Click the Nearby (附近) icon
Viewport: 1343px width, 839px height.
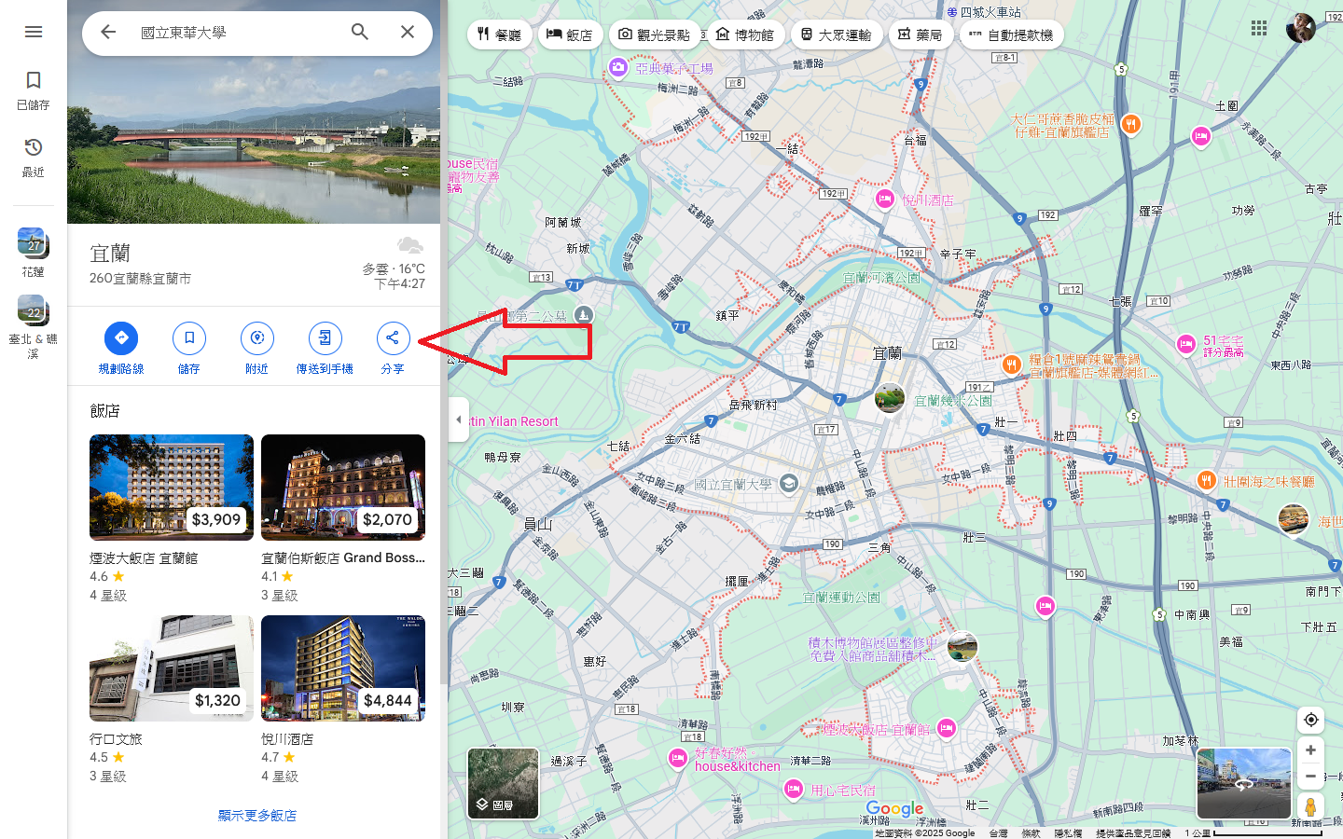(257, 338)
